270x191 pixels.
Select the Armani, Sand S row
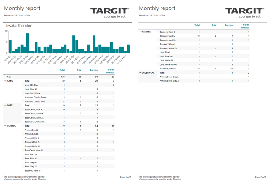[x=68, y=134]
